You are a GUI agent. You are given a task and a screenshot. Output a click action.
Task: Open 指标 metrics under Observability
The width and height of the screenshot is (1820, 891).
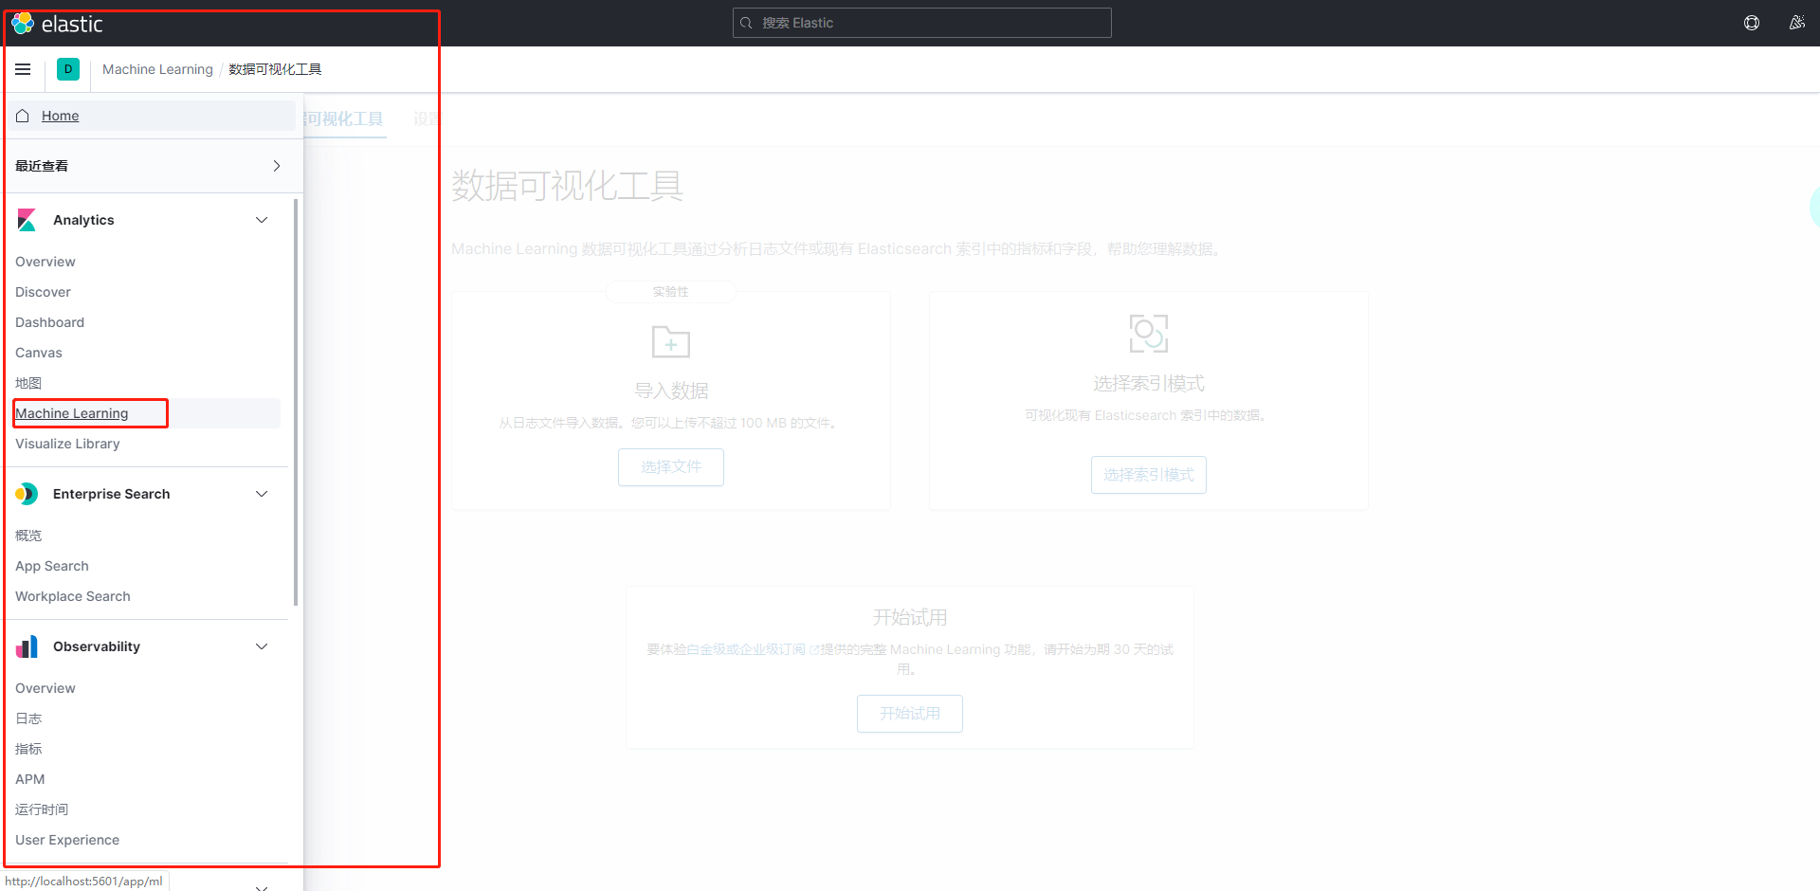[28, 749]
